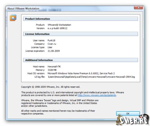Click the License Information section header
Image resolution: width=150 pixels, height=126 pixels.
(80, 34)
